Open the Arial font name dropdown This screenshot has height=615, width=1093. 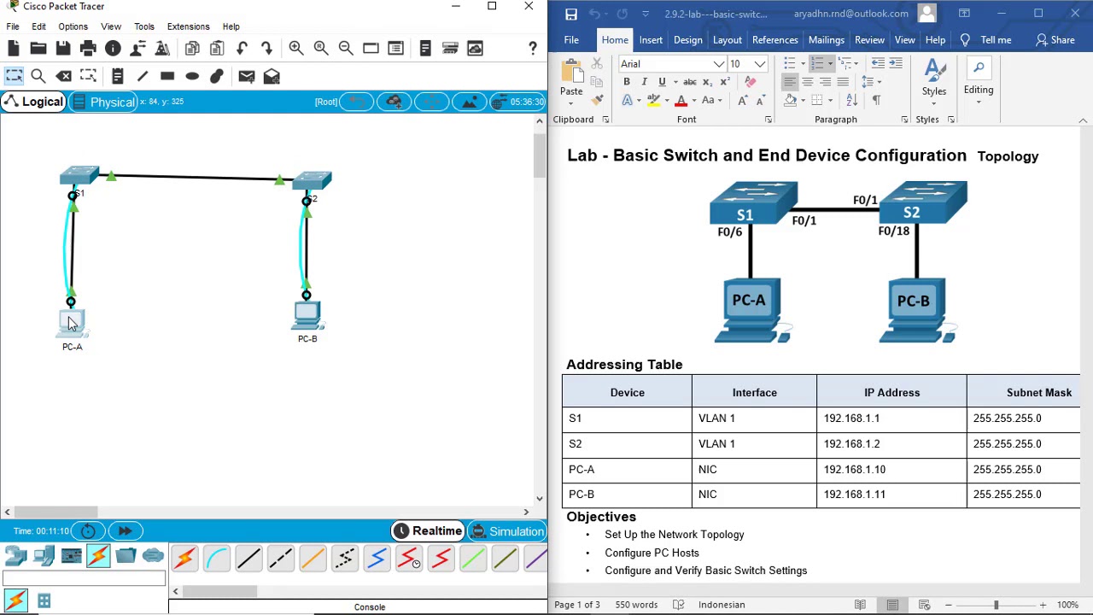[719, 64]
